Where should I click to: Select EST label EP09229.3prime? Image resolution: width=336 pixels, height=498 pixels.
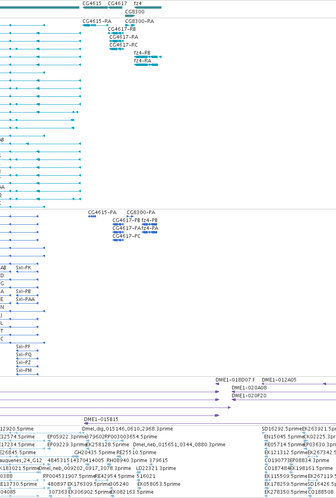pos(67,445)
